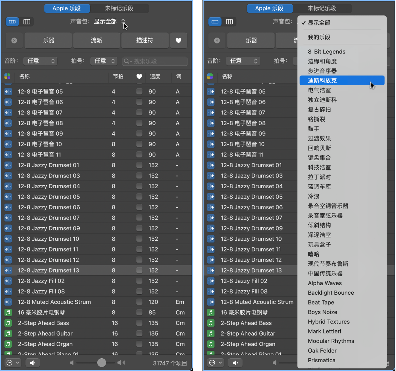Select 我的乐段 in sound pack menu

tap(319, 37)
